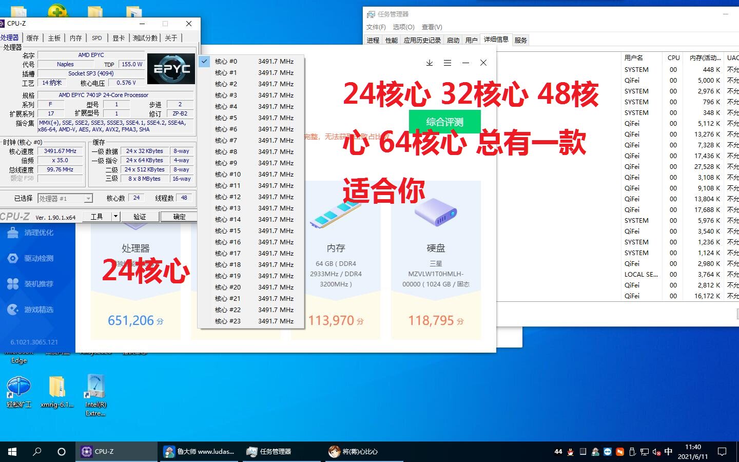Select 核心 #20 in the core clock menu
This screenshot has width=739, height=462.
click(251, 287)
